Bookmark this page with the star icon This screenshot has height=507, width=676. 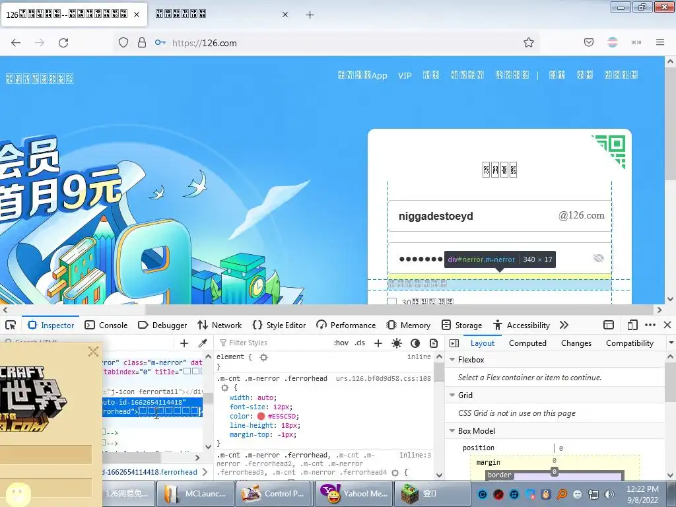coord(529,43)
